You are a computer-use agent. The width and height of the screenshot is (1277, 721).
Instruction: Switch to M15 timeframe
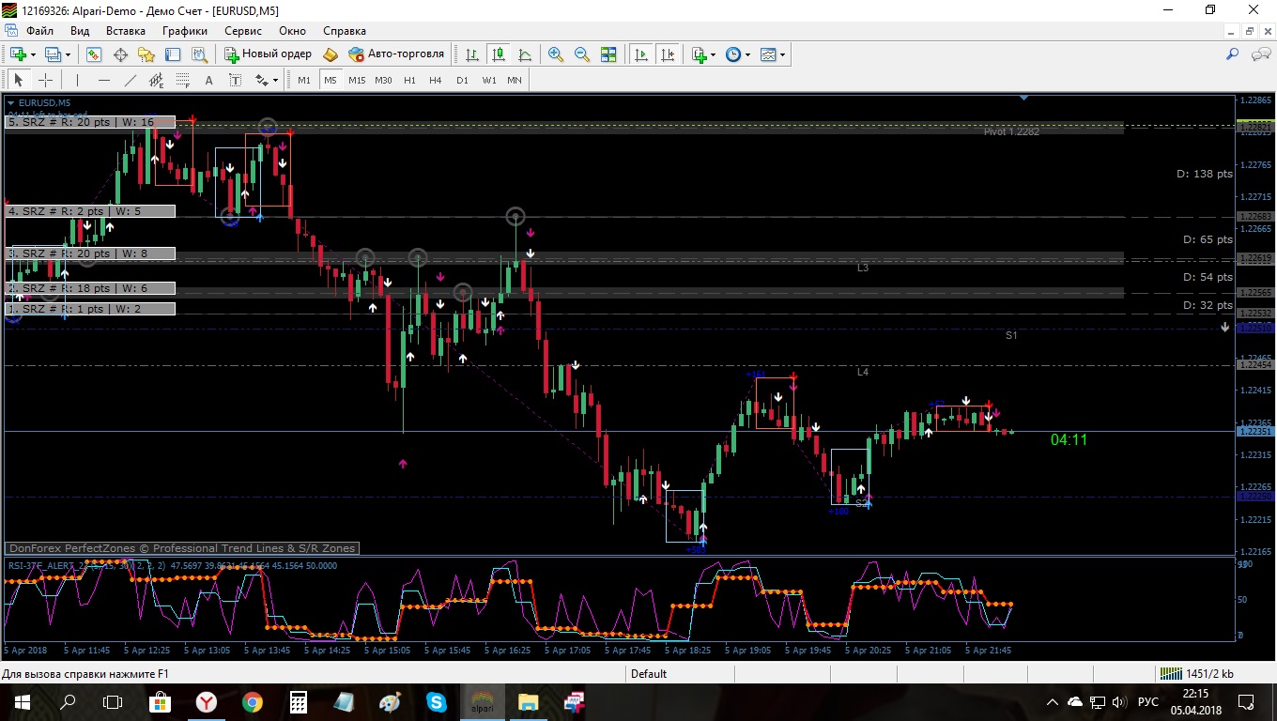[357, 80]
